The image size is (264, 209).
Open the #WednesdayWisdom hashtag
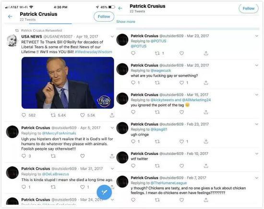click(94, 52)
